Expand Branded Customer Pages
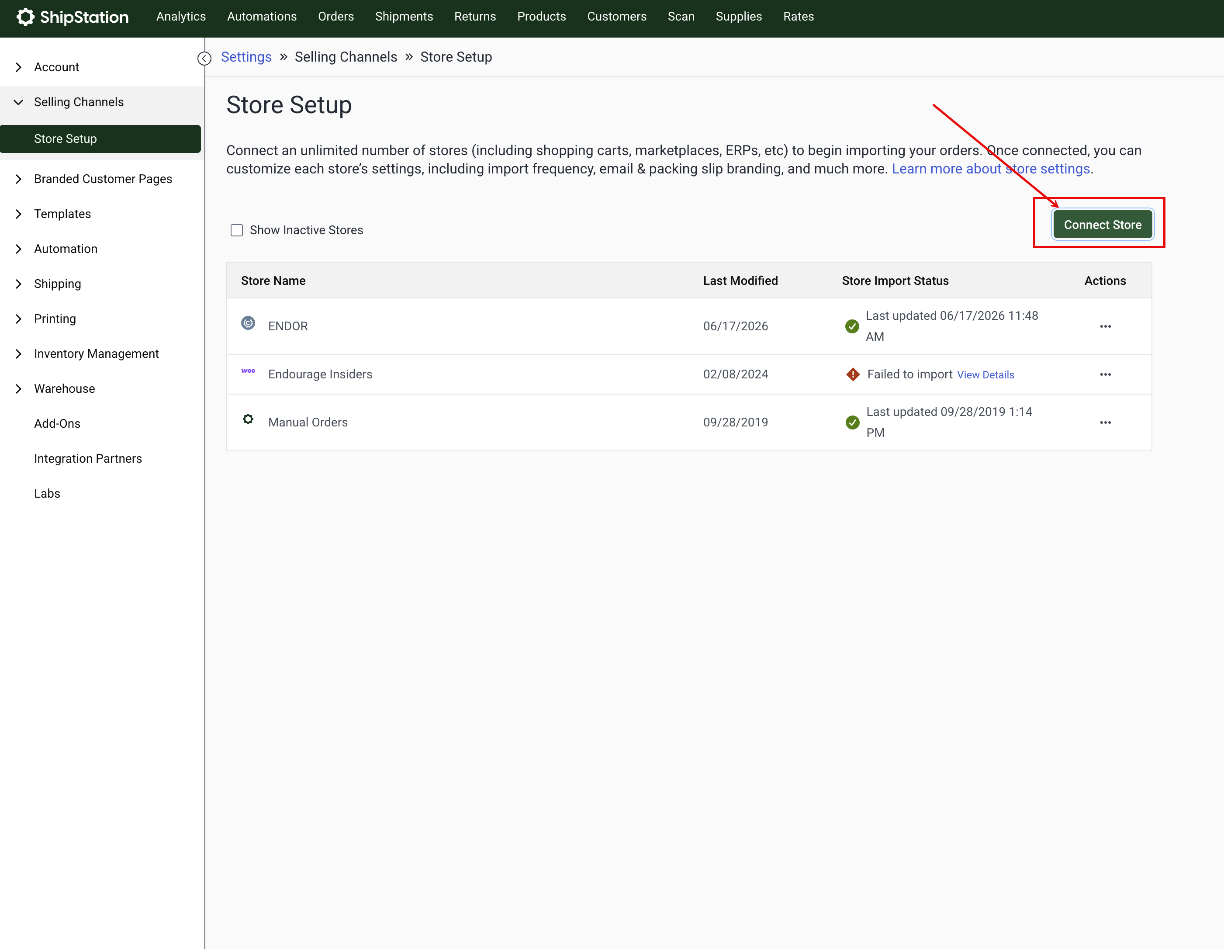 tap(18, 179)
